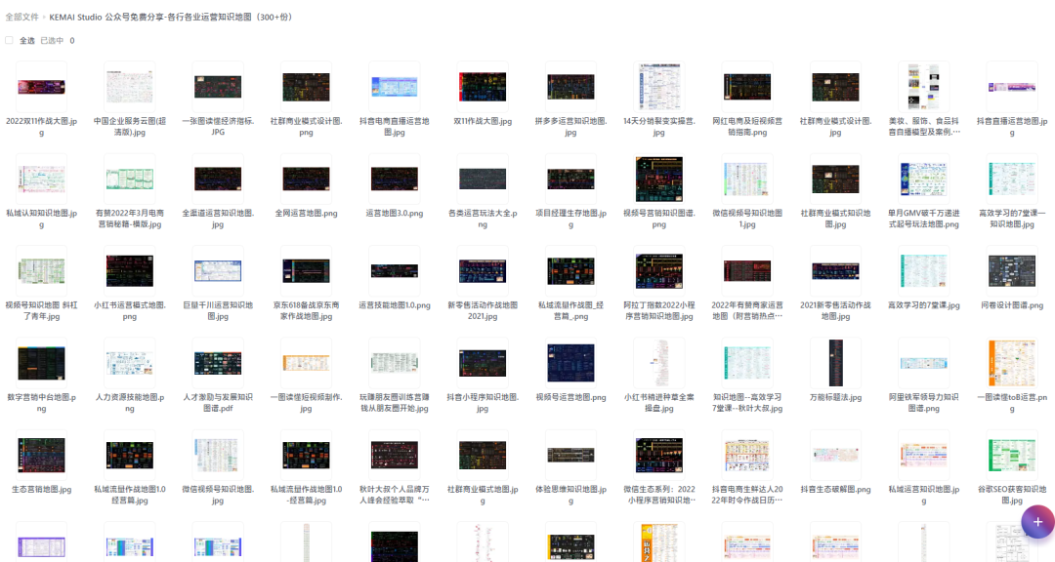
Task: Click file name 社群商业模式设计图.jpg
Action: tap(835, 127)
